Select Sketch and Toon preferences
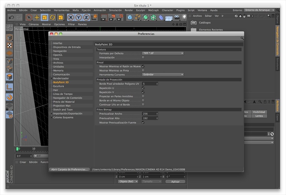Image resolution: width=286 pixels, height=195 pixels. click(63, 110)
